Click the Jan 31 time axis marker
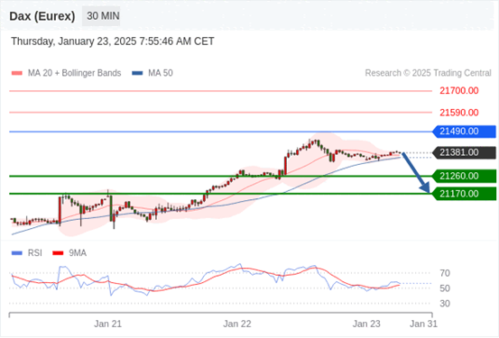 click(x=423, y=324)
